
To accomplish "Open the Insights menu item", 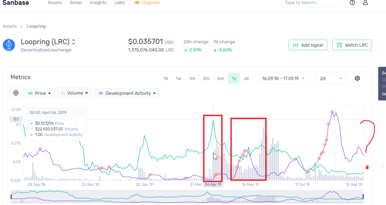I will (x=98, y=3).
